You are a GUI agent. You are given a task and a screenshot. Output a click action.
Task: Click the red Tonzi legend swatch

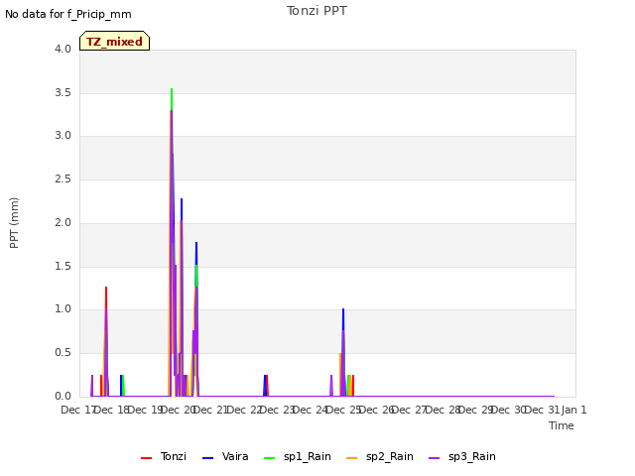(146, 458)
